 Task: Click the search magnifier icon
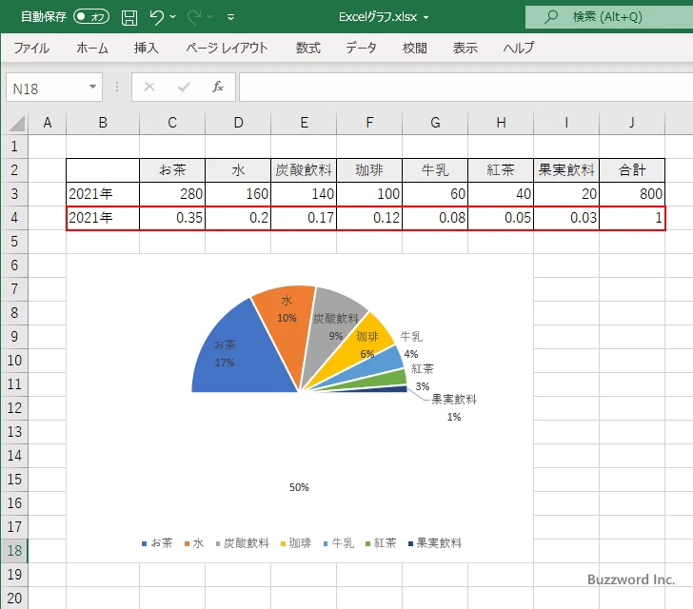[550, 17]
